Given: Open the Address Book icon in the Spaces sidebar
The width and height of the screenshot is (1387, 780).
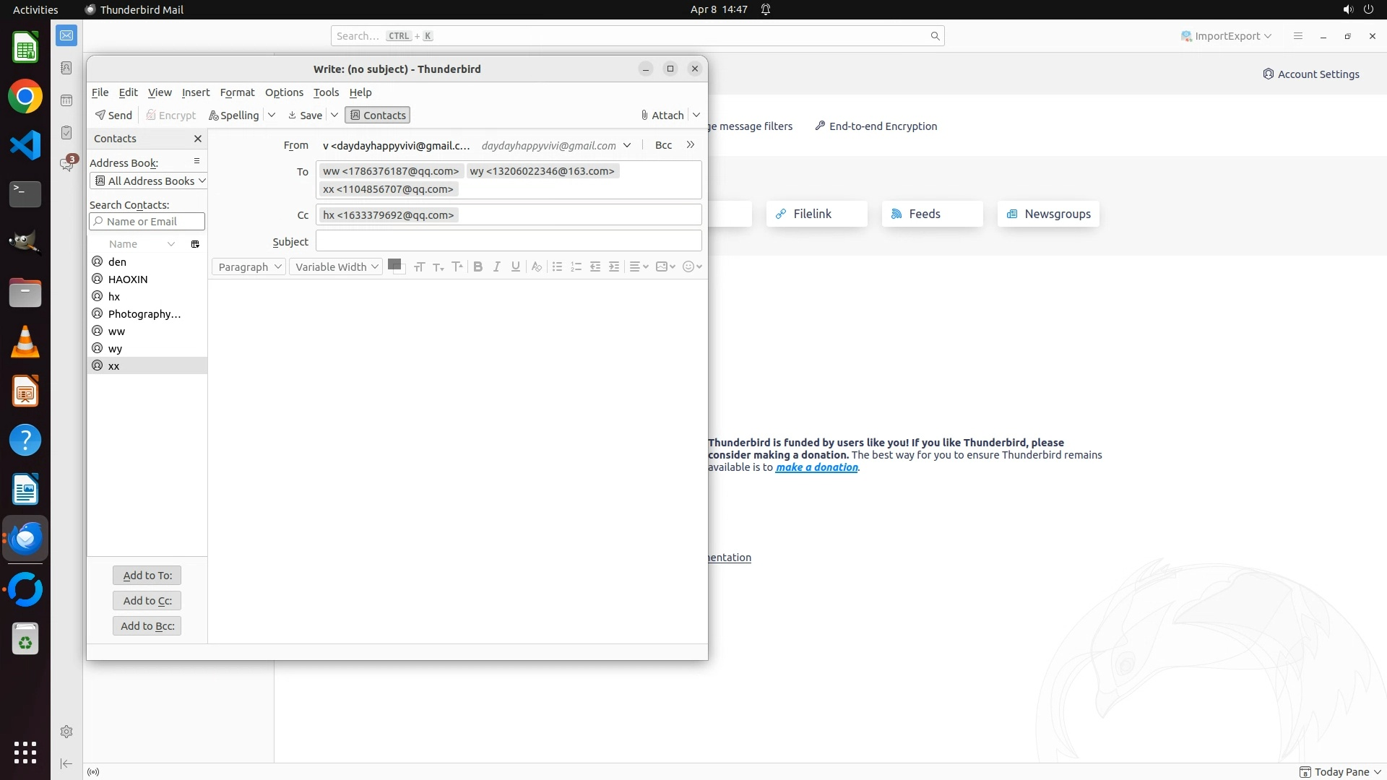Looking at the screenshot, I should tap(66, 68).
